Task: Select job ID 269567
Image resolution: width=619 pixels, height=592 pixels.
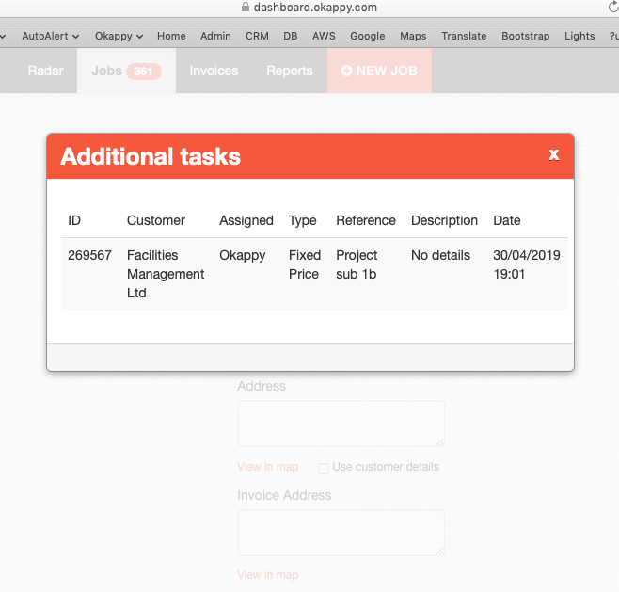Action: (89, 255)
